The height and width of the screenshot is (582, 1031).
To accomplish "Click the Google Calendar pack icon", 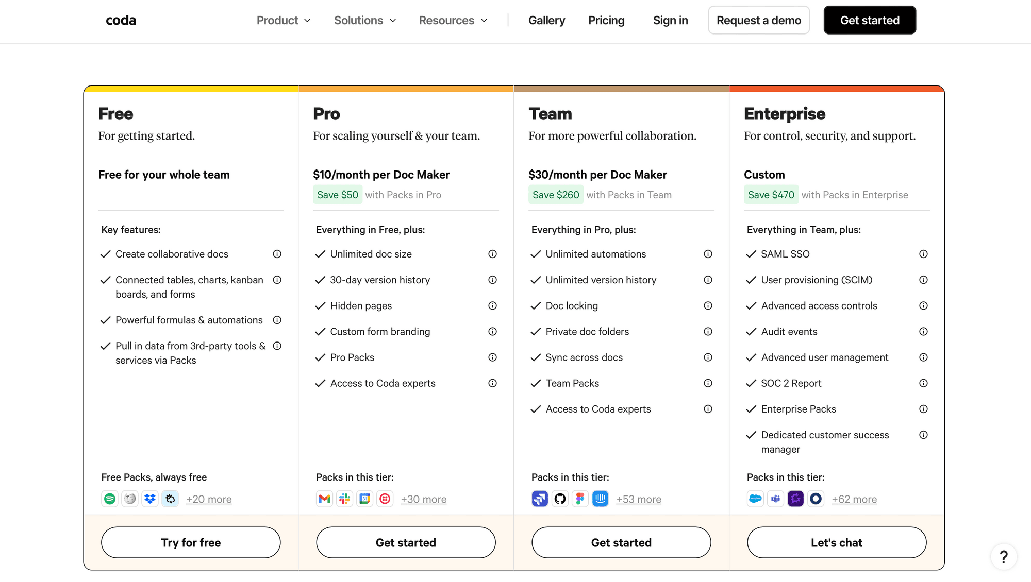I will 364,499.
